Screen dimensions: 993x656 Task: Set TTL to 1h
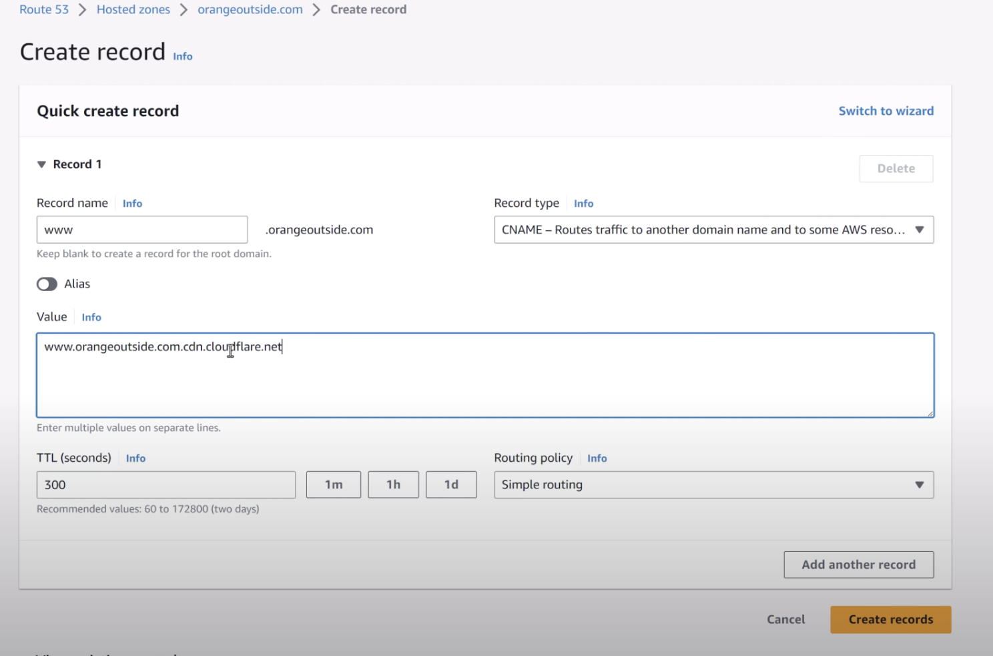pyautogui.click(x=394, y=484)
